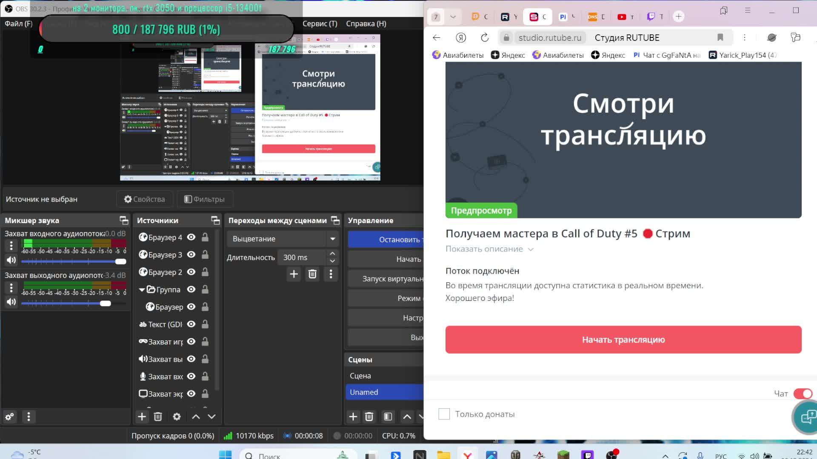Viewport: 817px width, 459px height.
Task: Add a new source with plus icon
Action: pos(142,417)
